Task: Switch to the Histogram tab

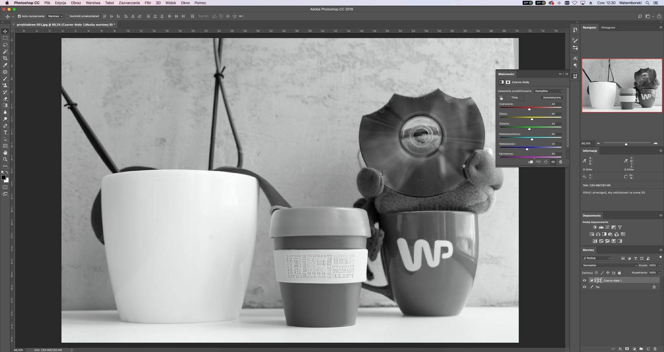Action: tap(608, 27)
